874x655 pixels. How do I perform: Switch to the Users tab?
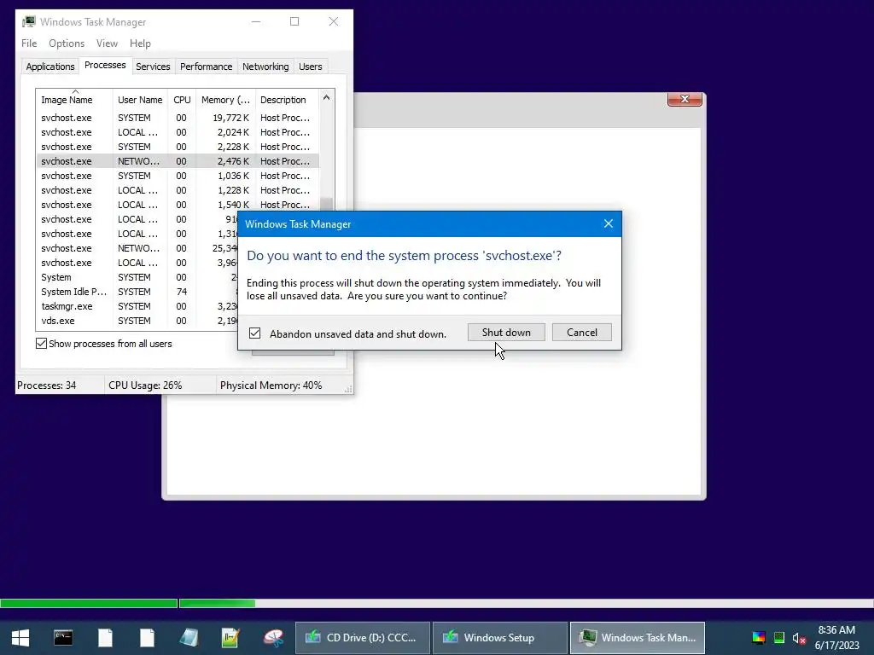(x=311, y=67)
